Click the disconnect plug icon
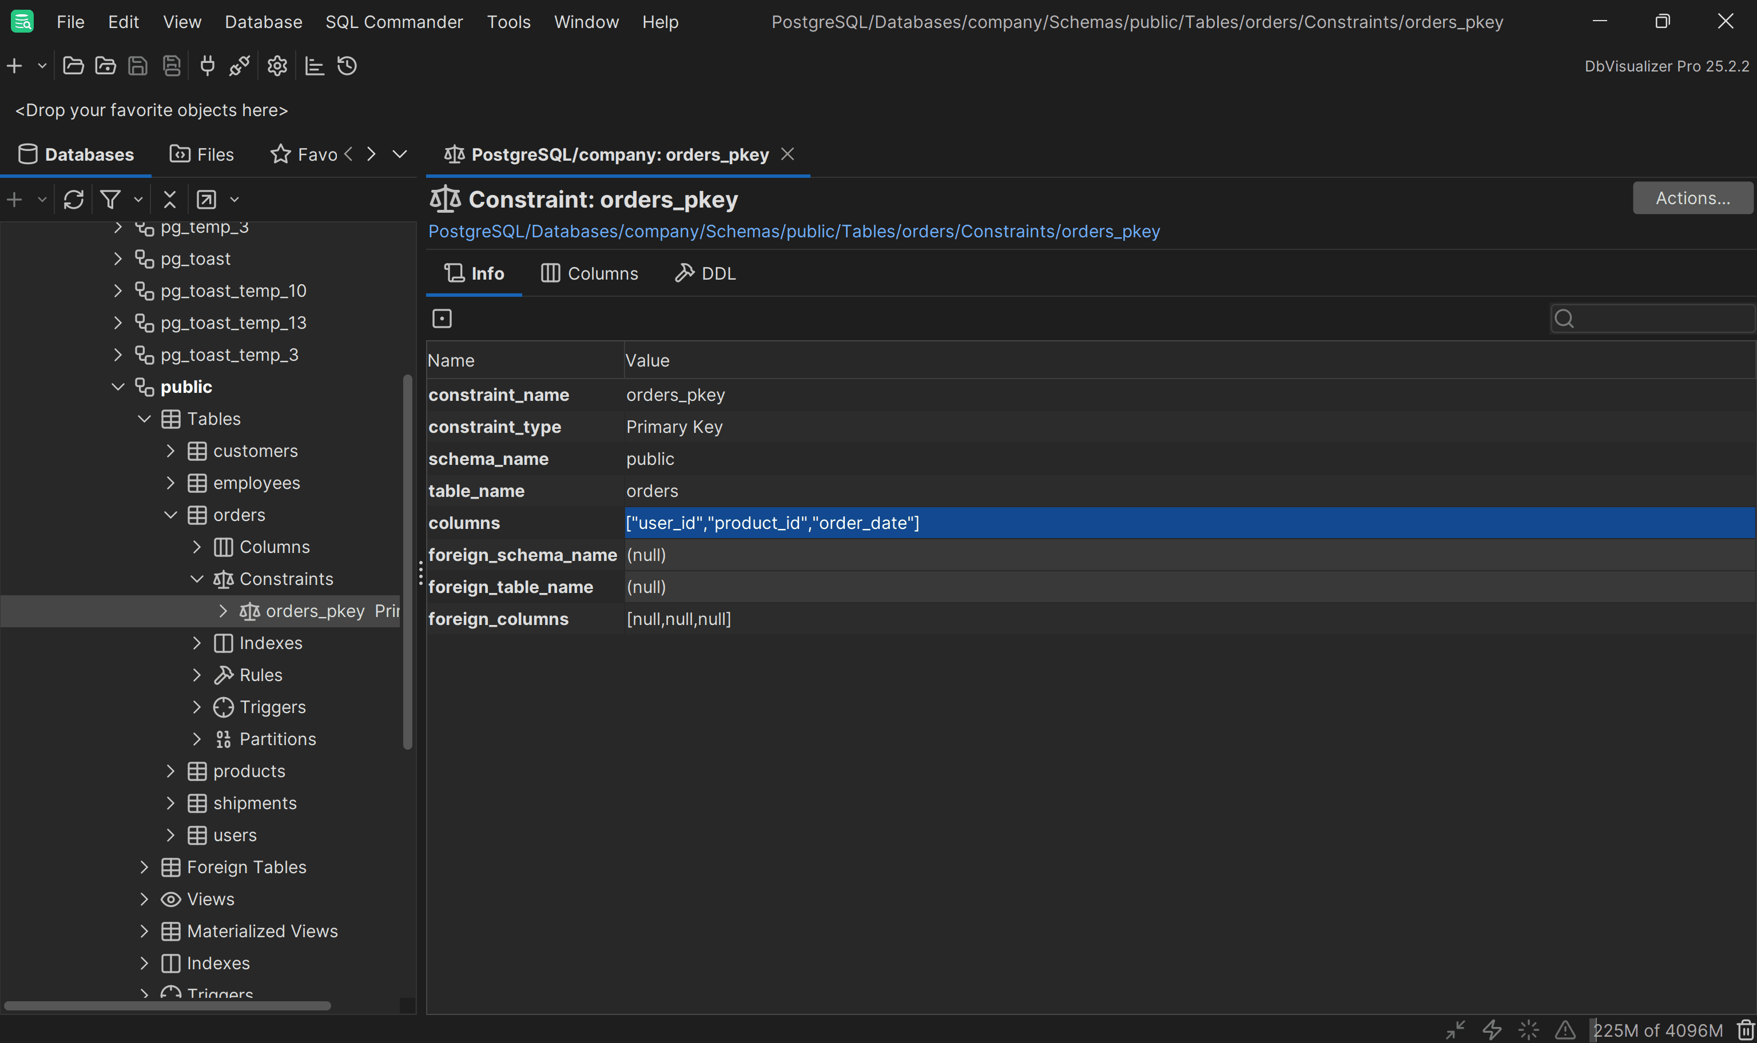The width and height of the screenshot is (1757, 1043). [240, 66]
